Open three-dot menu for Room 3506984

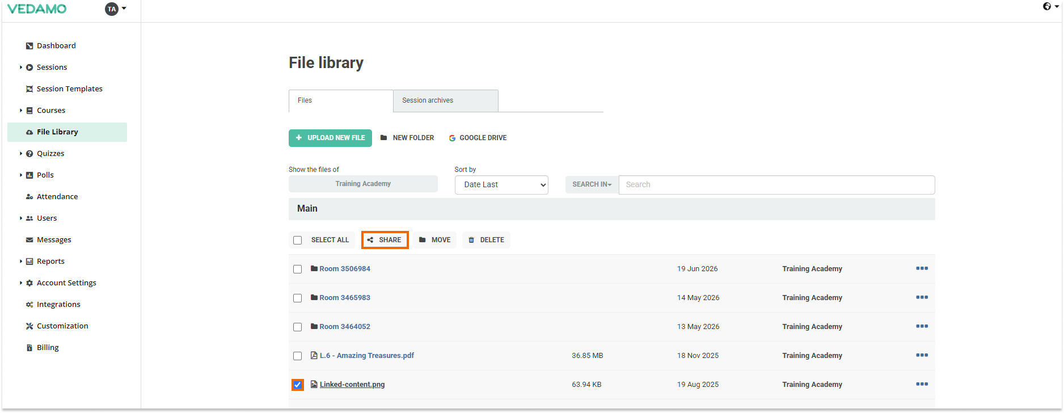922,268
